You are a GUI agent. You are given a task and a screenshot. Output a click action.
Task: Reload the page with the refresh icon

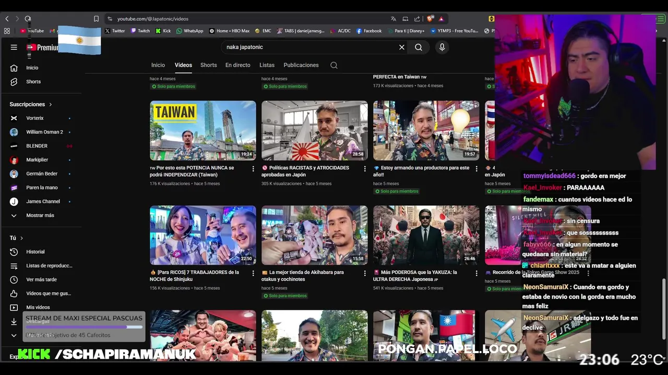point(28,19)
